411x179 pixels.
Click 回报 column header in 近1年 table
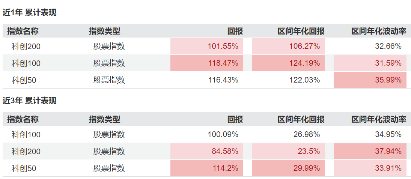coord(235,32)
